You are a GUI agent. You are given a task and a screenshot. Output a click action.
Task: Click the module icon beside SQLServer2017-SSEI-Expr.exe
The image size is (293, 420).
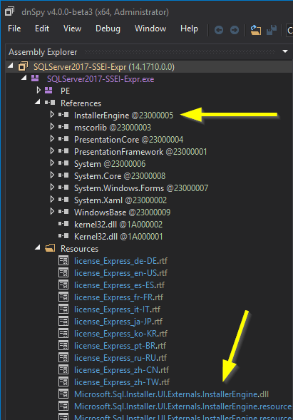coord(35,78)
